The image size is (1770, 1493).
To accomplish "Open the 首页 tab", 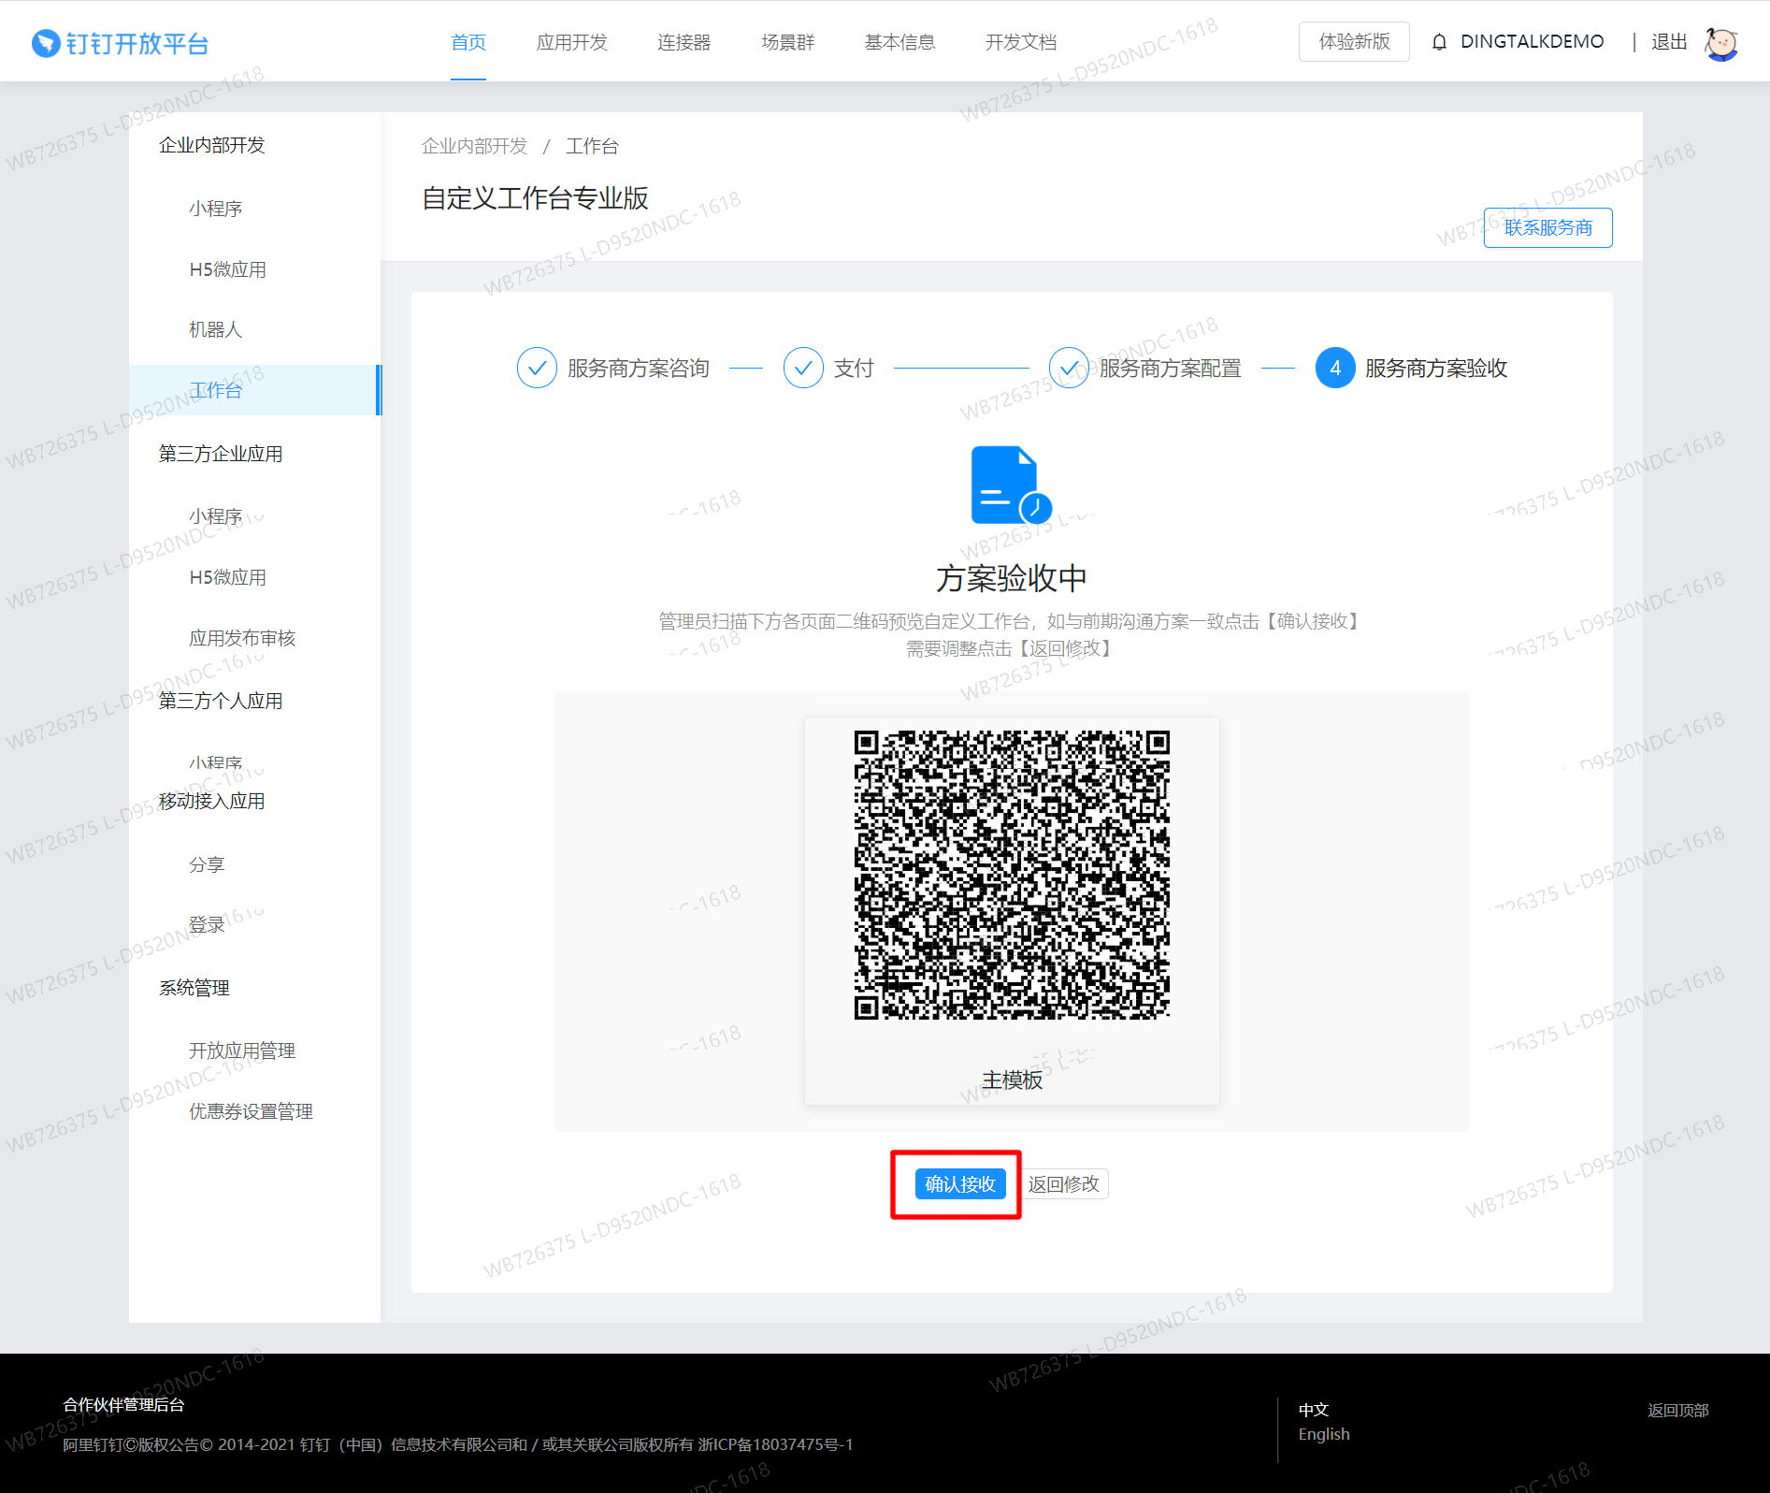I will coord(468,42).
